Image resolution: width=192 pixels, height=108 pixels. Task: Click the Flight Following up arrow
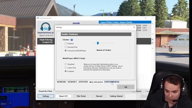click(152, 40)
